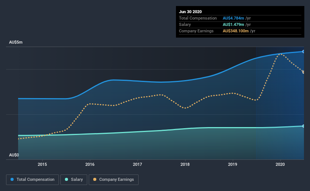Click the AU$4.784m total compensation value
Image resolution: width=310 pixels, height=191 pixels.
[233, 18]
